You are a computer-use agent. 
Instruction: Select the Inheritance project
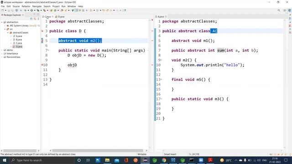[12, 54]
